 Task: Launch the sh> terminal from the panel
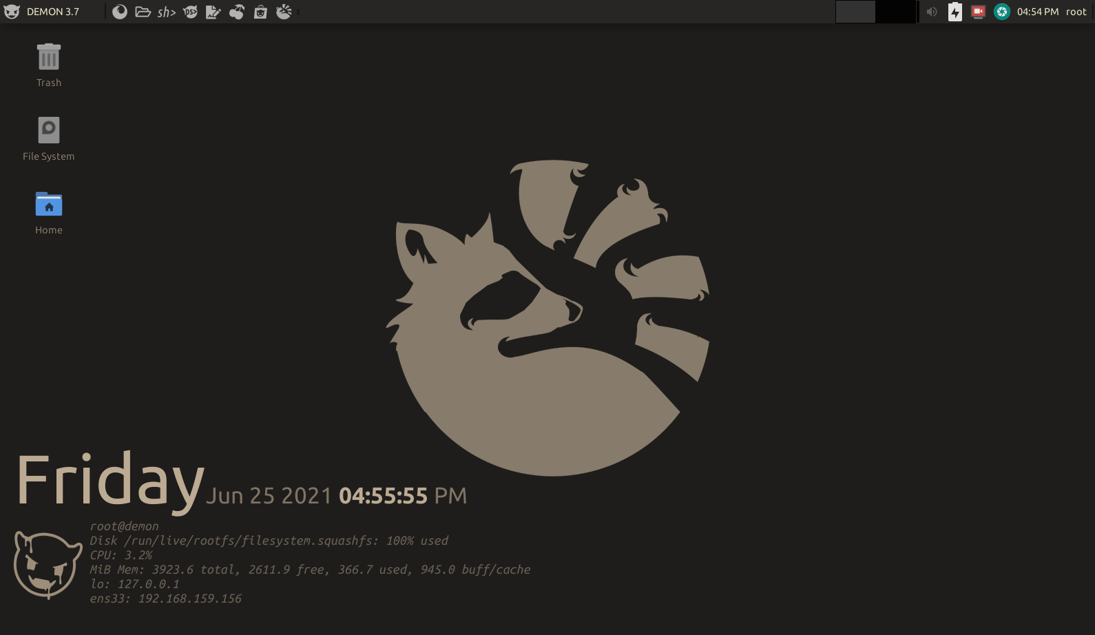point(167,12)
